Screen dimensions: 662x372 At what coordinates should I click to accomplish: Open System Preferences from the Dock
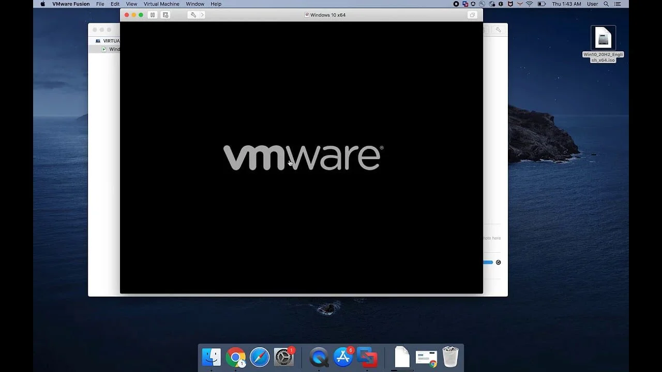coord(283,357)
